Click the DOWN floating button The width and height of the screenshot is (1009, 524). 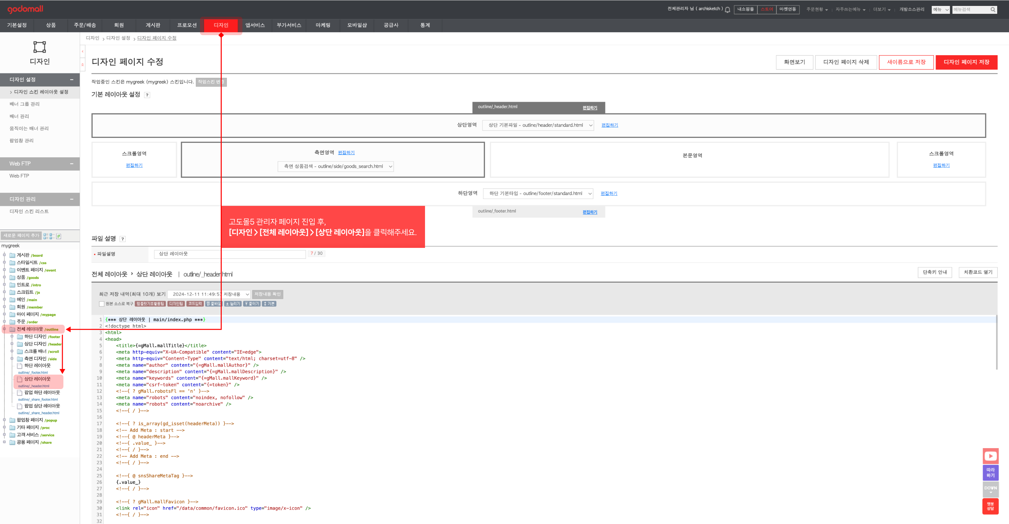click(x=990, y=489)
